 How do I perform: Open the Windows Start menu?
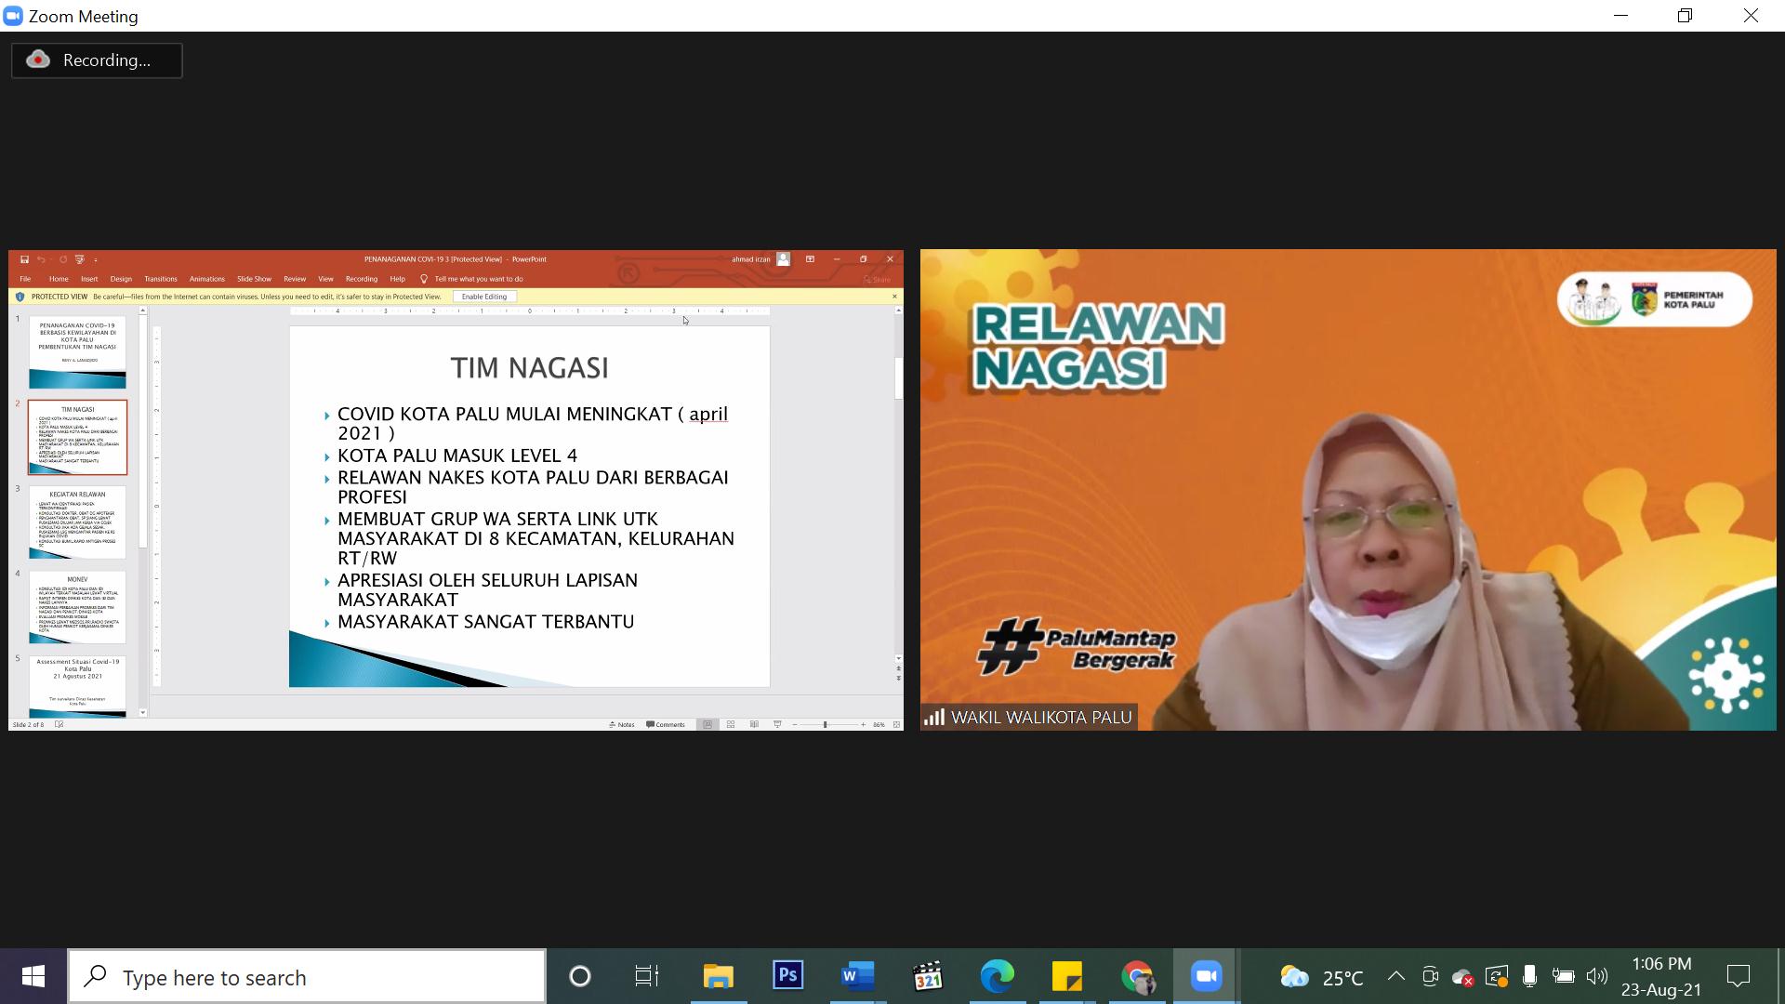(33, 976)
